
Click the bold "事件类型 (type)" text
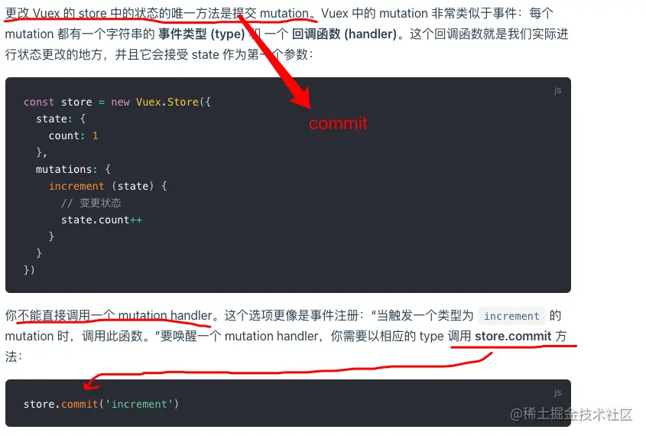(202, 34)
